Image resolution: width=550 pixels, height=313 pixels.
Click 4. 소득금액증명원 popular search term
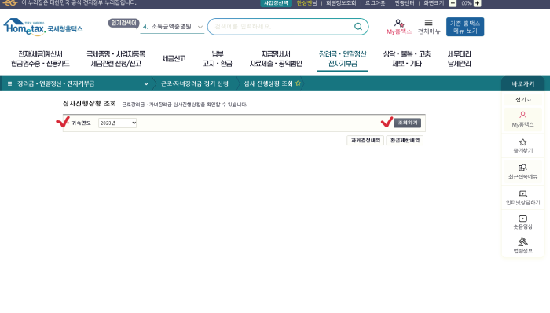(x=167, y=27)
